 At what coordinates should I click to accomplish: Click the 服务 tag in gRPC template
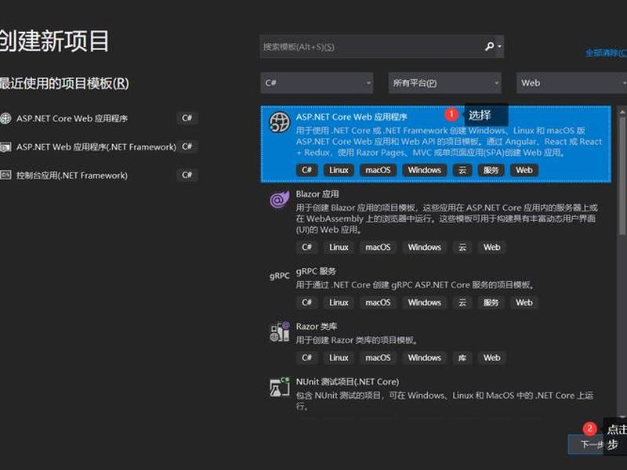491,302
